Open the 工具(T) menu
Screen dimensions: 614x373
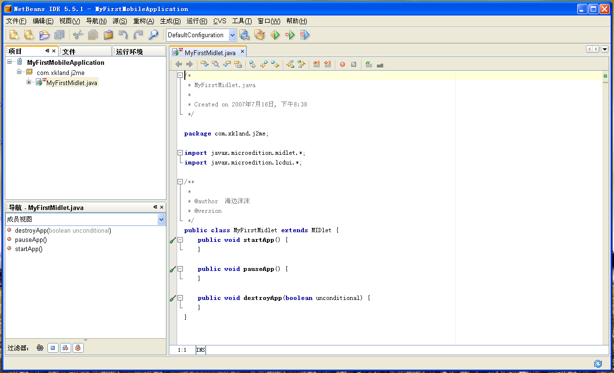point(242,21)
